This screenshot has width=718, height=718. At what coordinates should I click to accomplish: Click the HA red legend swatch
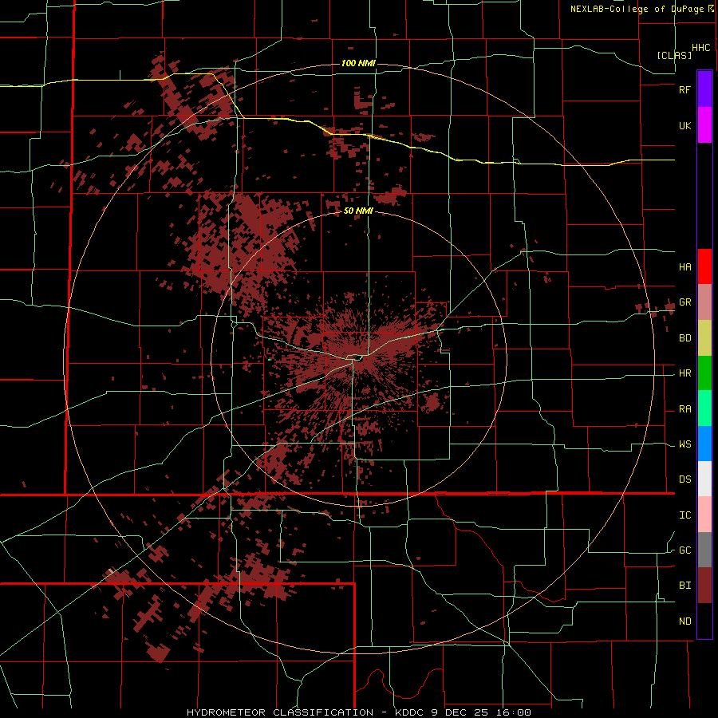pos(704,266)
